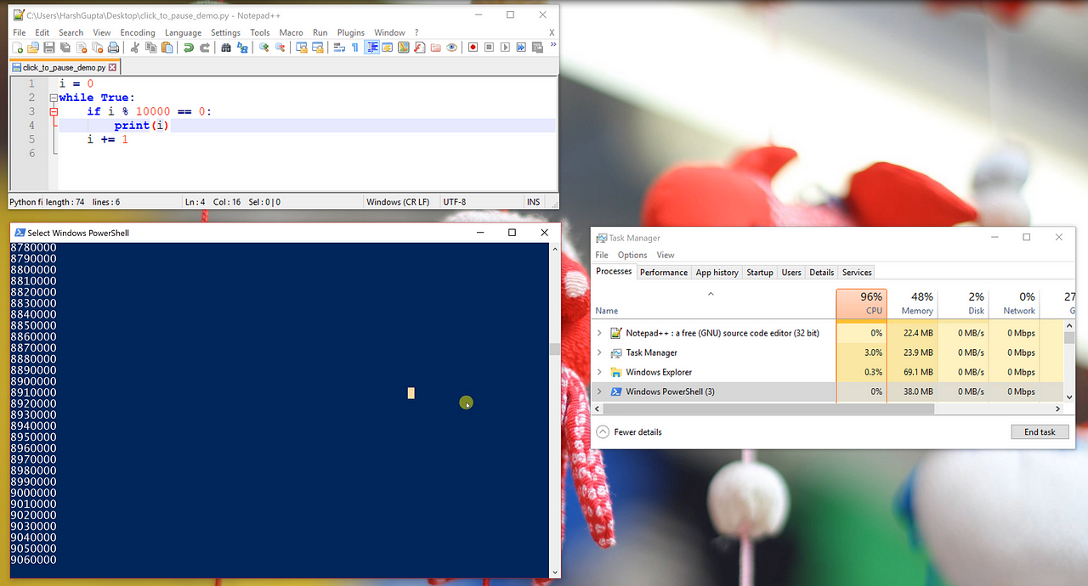
Task: Click the Replace icon in Notepad++ toolbar
Action: [242, 48]
